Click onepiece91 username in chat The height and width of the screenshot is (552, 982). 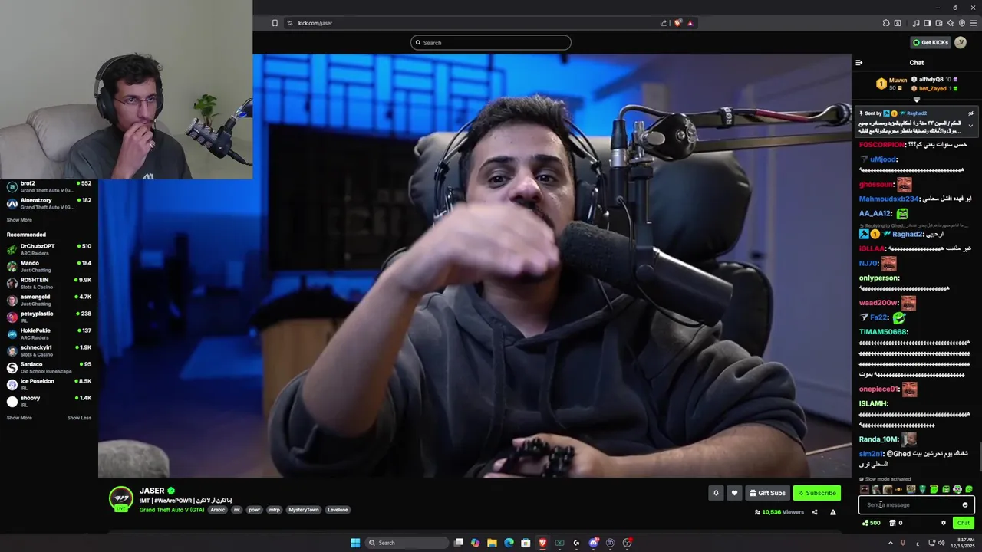[878, 389]
